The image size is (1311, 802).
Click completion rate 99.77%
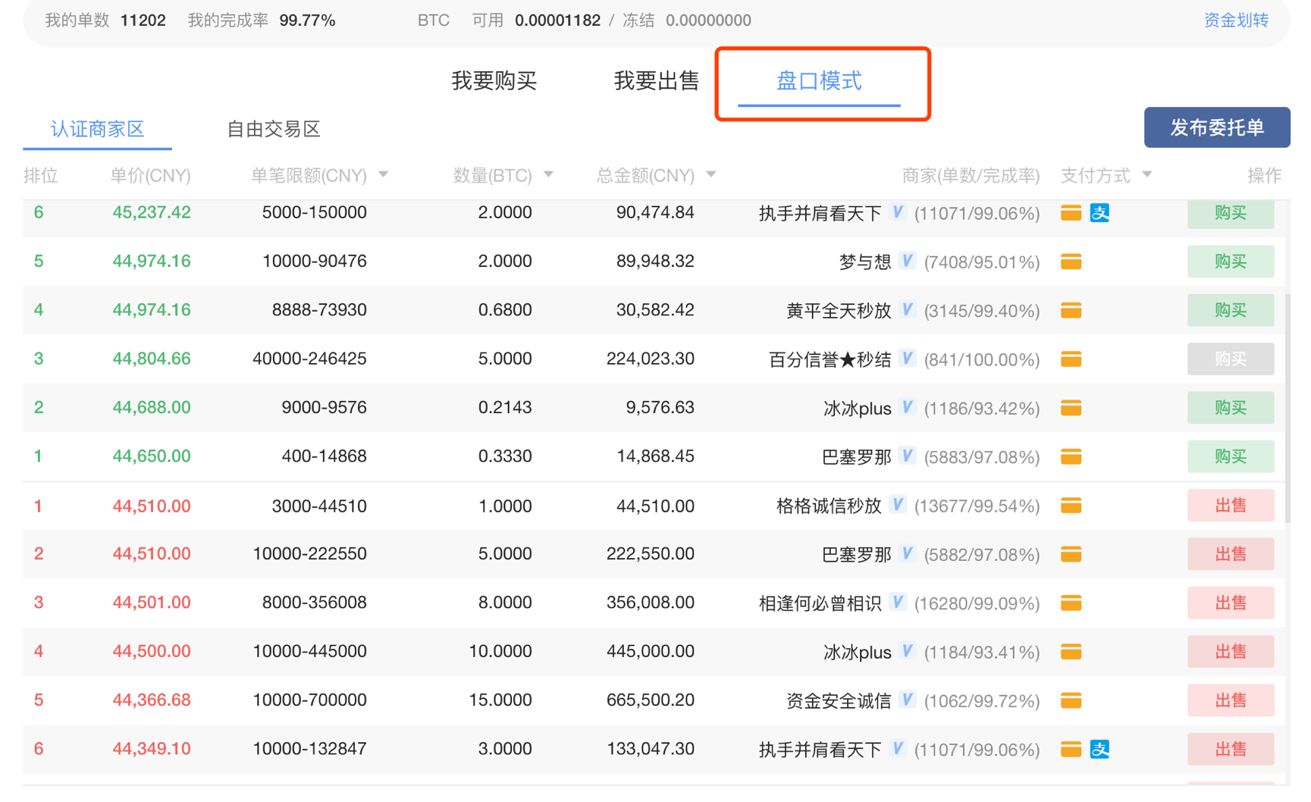coord(307,20)
